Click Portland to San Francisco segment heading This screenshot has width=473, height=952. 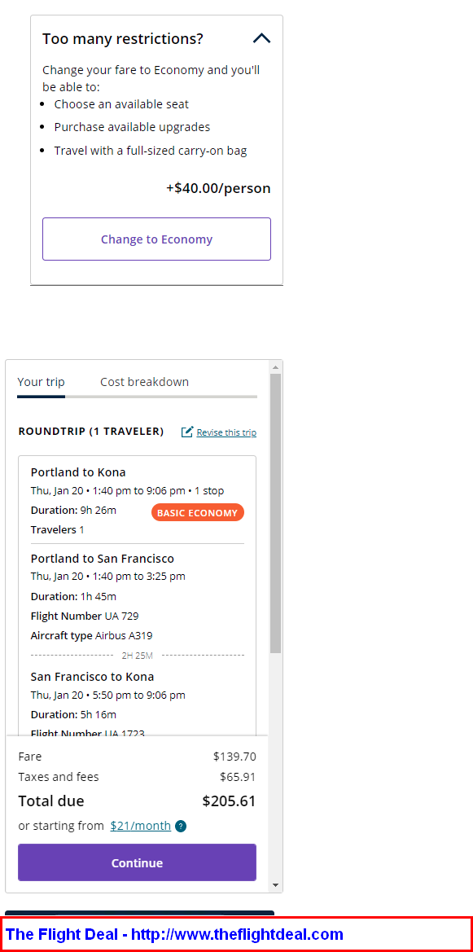point(102,558)
